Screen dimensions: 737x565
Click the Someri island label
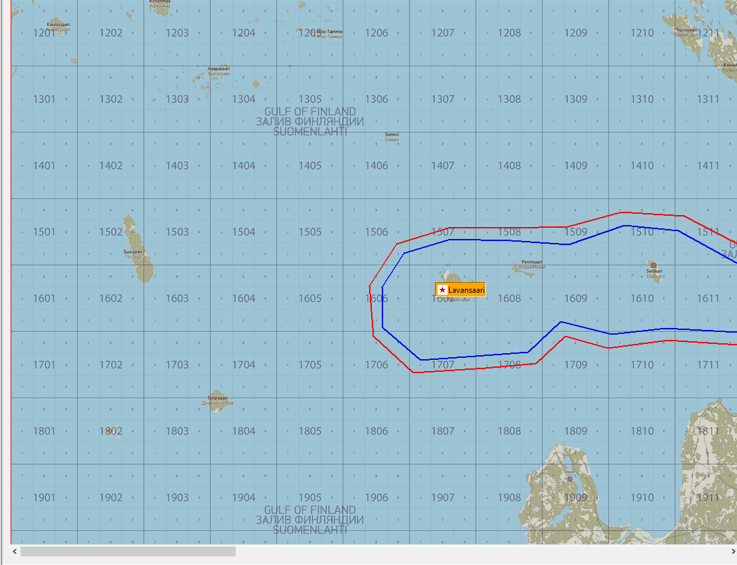[x=392, y=135]
